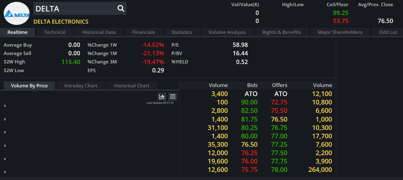Click the previous close value in the header
The width and height of the screenshot is (403, 180).
[x=385, y=21]
